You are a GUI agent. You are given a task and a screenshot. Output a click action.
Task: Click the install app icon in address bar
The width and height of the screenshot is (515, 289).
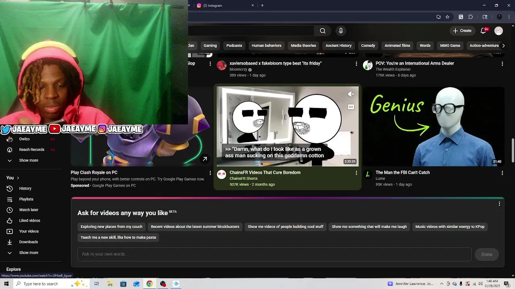coord(439,17)
